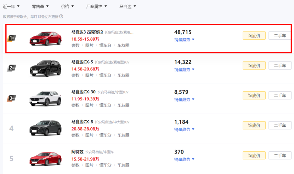Open the 厂商属性 filter dropdown

(x=96, y=6)
